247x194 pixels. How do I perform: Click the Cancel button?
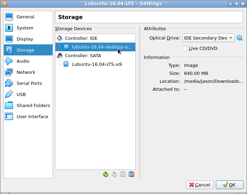pos(200,185)
